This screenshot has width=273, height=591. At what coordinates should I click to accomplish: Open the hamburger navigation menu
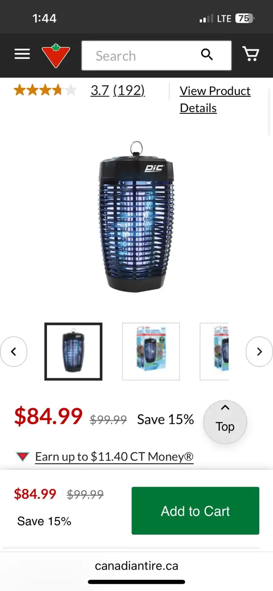coord(22,54)
